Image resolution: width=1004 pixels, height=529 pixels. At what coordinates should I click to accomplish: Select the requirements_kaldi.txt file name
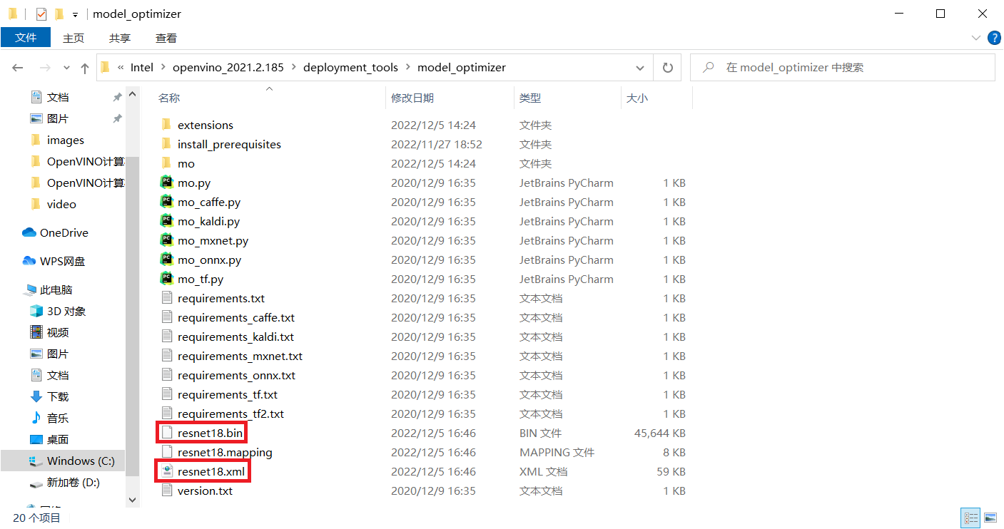pyautogui.click(x=235, y=337)
